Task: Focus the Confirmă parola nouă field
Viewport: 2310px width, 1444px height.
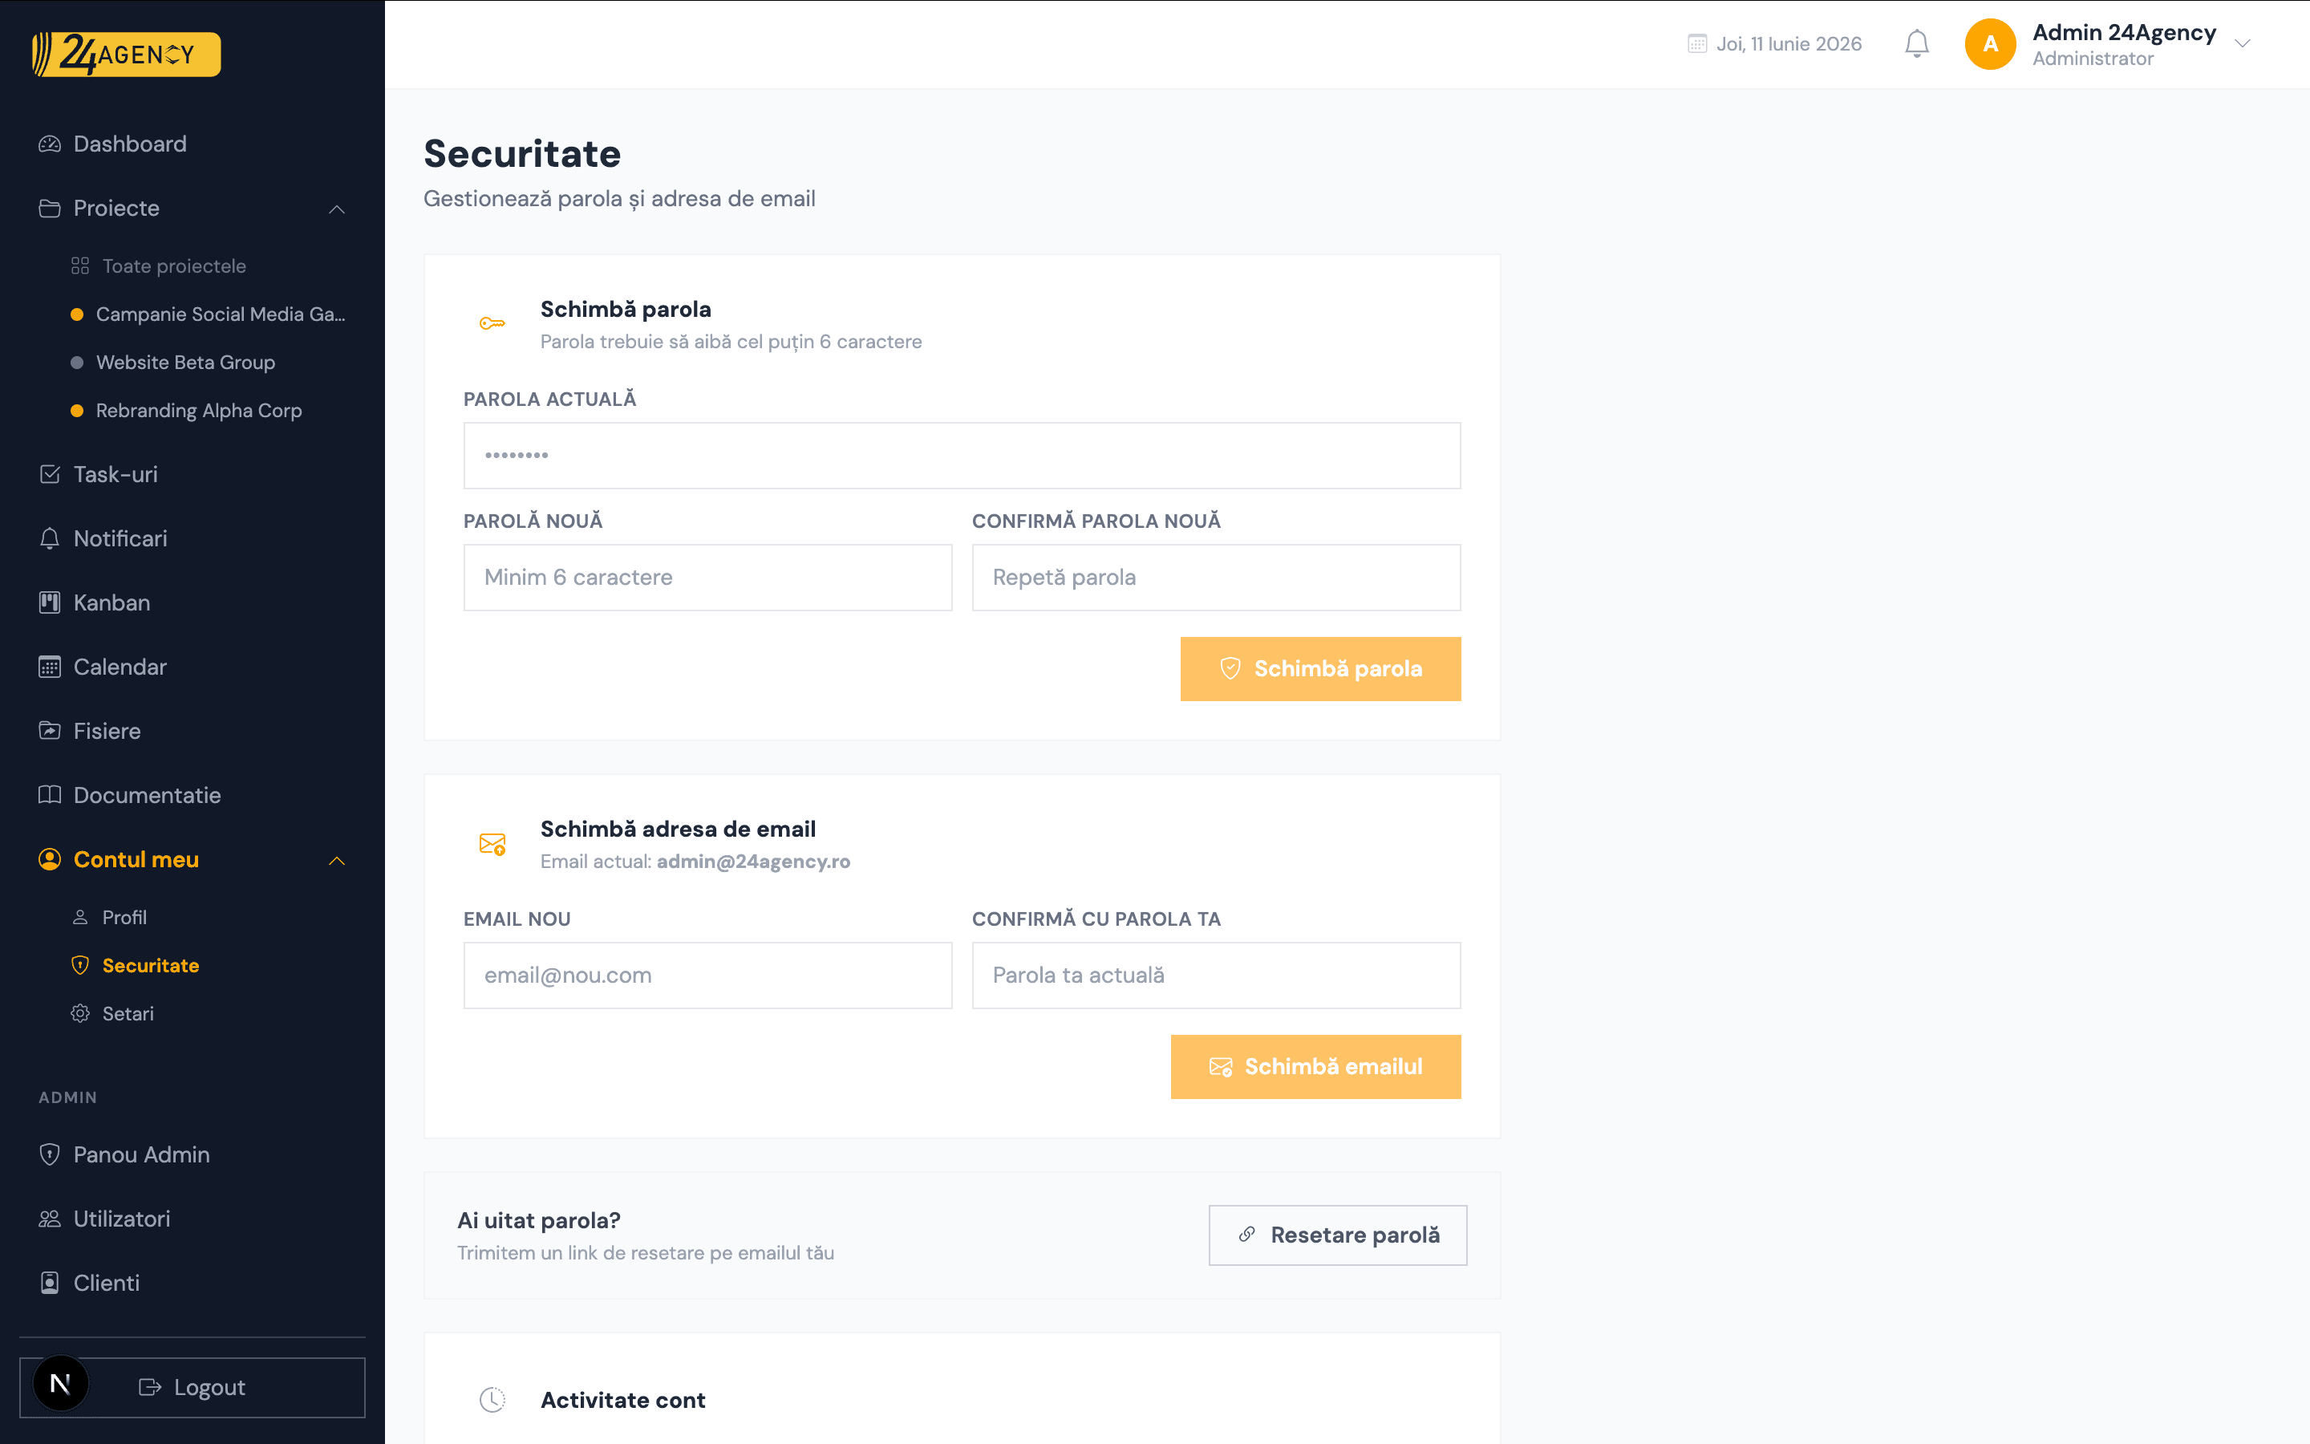Action: pos(1216,578)
